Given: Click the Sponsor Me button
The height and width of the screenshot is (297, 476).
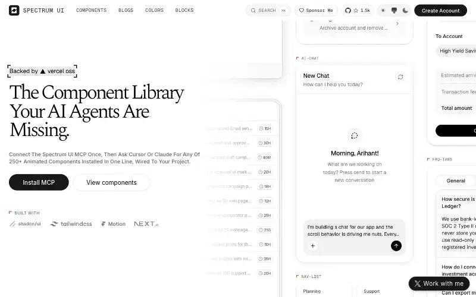Looking at the screenshot, I should click(x=316, y=10).
